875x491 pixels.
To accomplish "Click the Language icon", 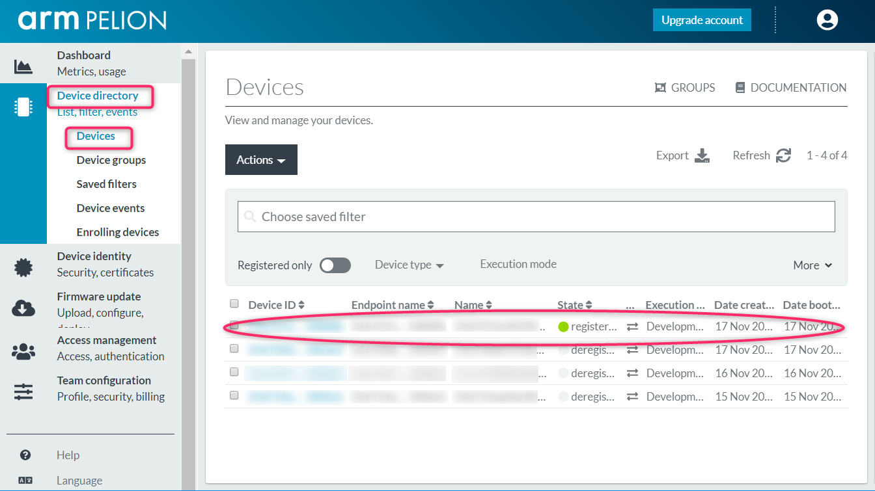I will click(25, 481).
